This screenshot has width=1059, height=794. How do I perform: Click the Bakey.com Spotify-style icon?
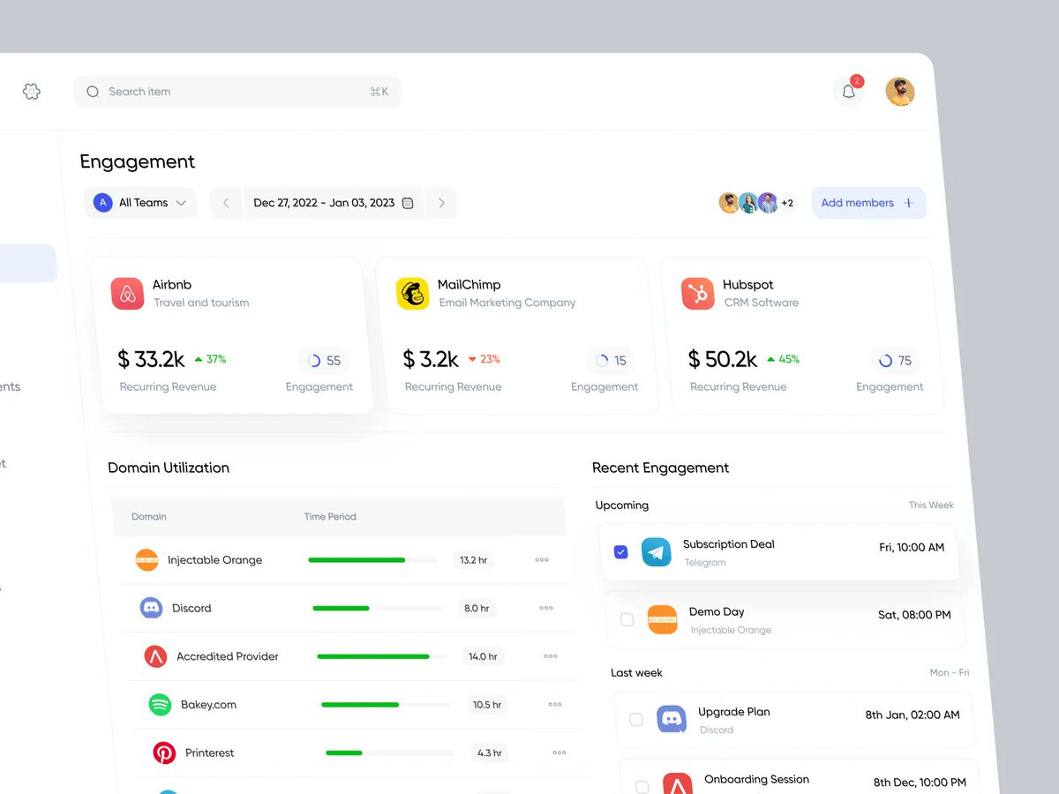point(160,704)
